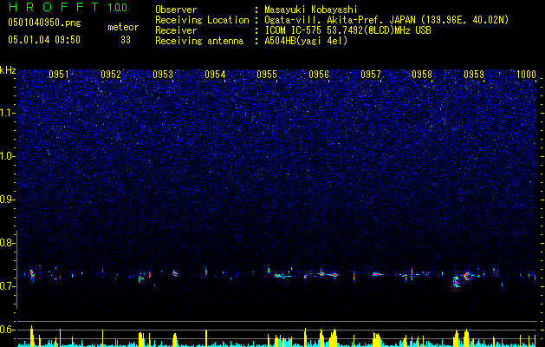The image size is (545, 347).
Task: Click the 1000 time marker
Action: coord(526,74)
